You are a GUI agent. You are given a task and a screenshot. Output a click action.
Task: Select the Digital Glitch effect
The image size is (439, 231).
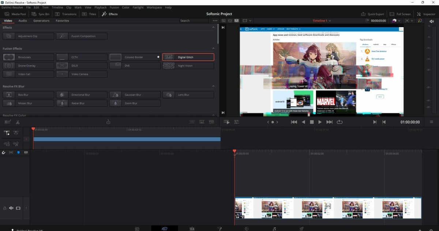coord(188,57)
